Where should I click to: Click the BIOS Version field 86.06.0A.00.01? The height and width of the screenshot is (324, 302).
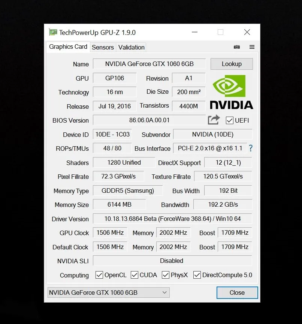point(149,120)
